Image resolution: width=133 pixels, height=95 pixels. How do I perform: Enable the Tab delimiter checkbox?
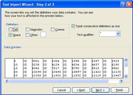click(x=10, y=29)
